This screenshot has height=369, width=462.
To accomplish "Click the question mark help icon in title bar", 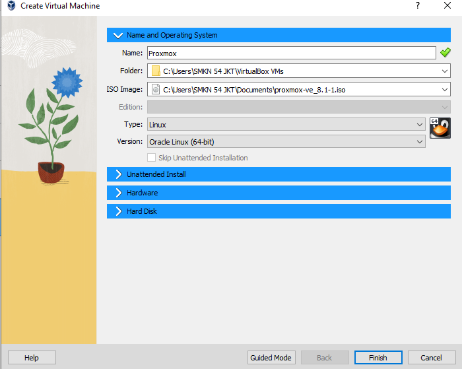I will tap(418, 5).
